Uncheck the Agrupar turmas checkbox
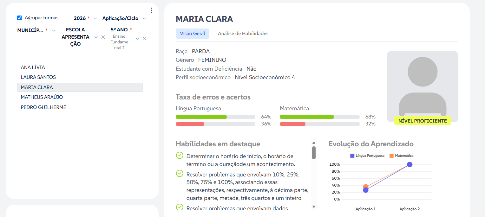Image resolution: width=485 pixels, height=223 pixels. 20,18
